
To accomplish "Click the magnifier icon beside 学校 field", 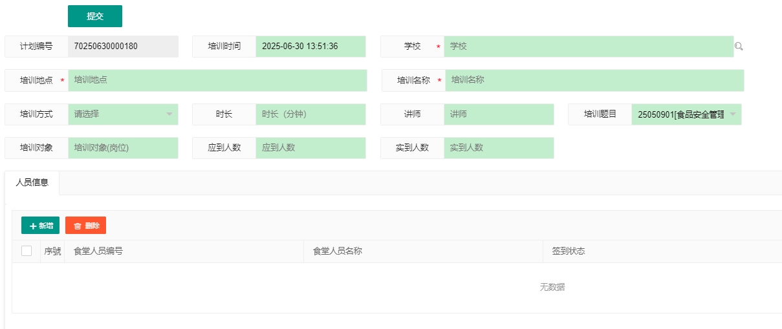I will click(x=739, y=47).
